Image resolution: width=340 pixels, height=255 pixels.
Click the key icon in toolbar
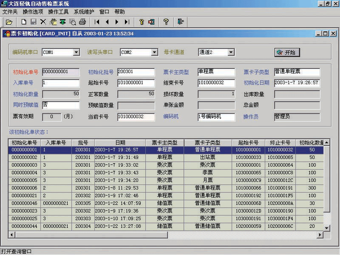point(142,22)
